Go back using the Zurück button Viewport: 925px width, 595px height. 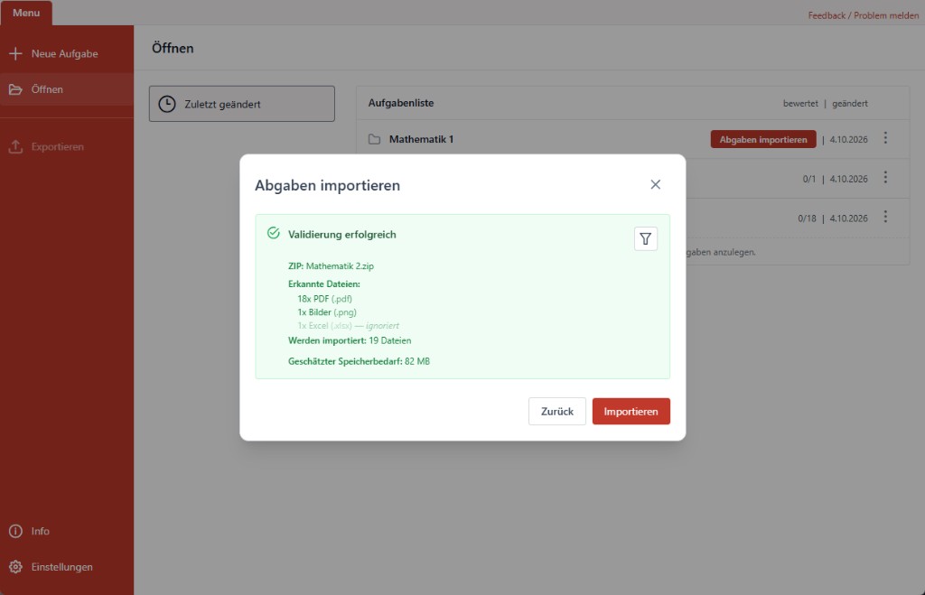556,411
